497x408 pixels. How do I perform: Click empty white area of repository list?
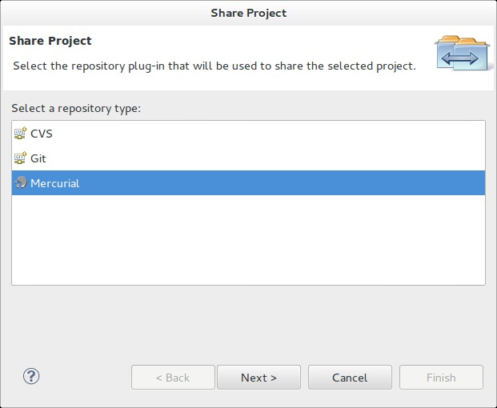[248, 240]
